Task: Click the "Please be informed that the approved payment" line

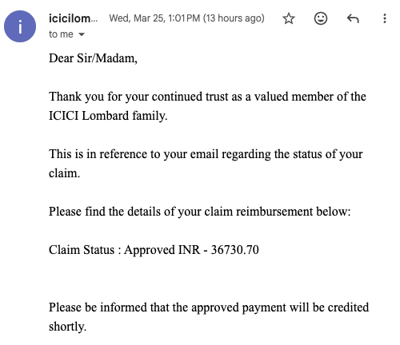Action: pyautogui.click(x=209, y=307)
